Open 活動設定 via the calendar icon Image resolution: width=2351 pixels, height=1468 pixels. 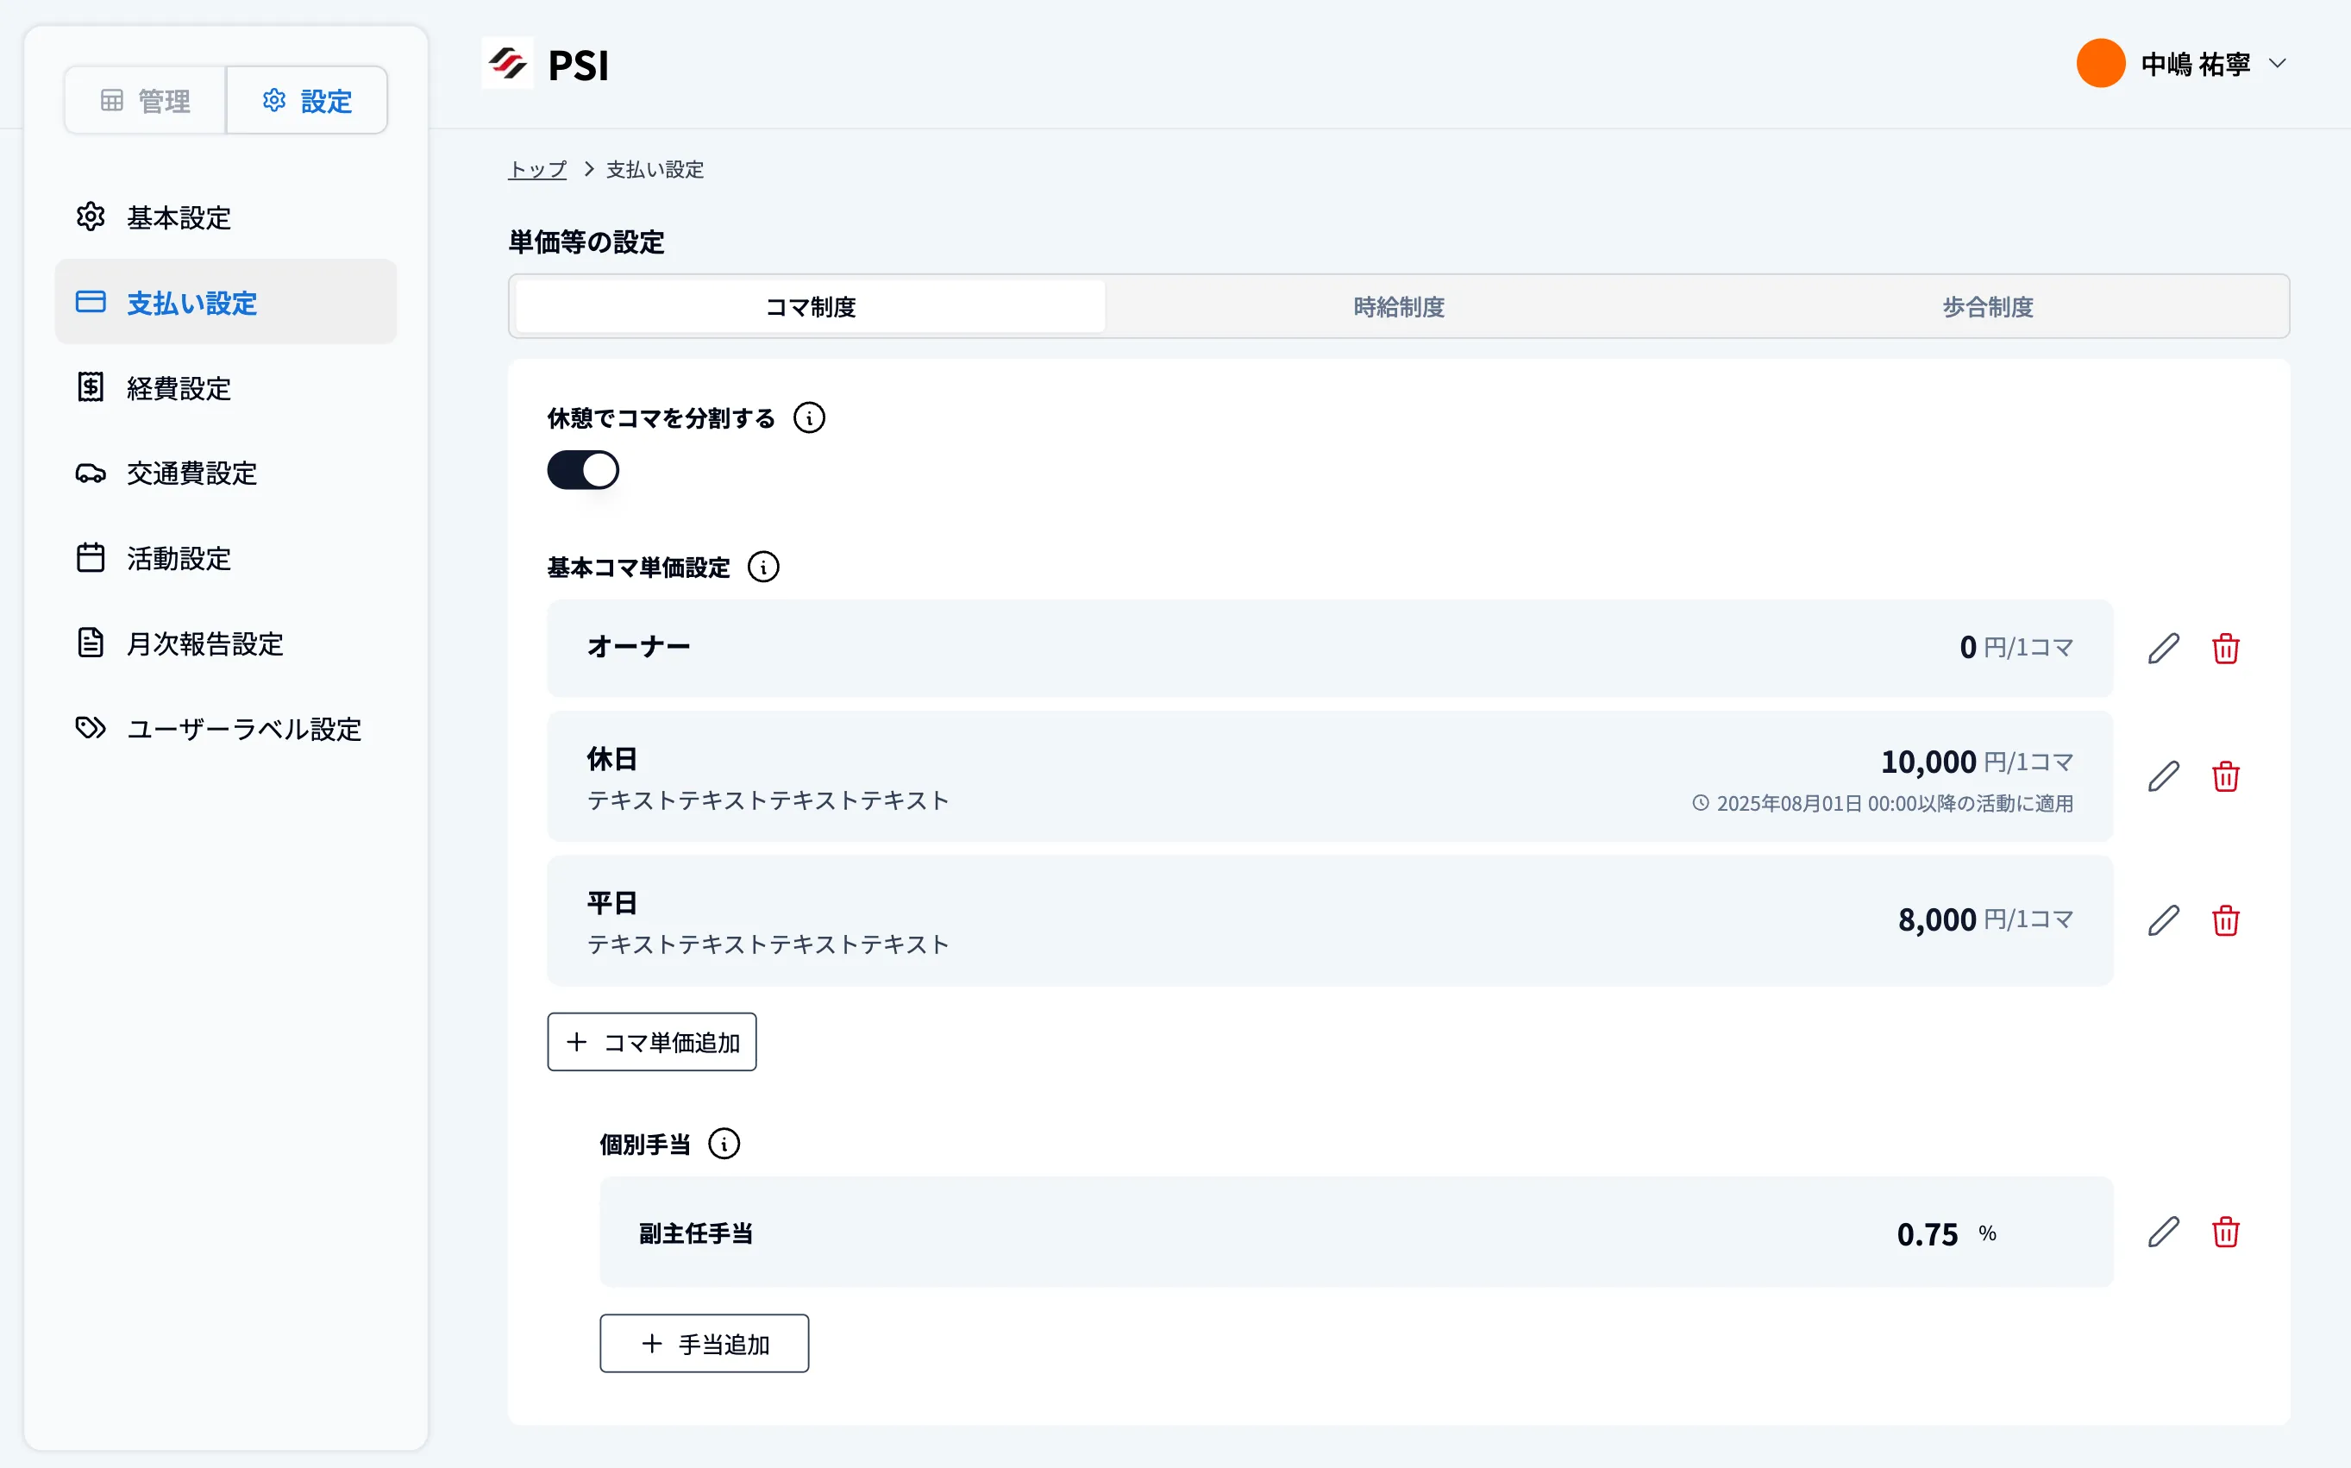(91, 557)
